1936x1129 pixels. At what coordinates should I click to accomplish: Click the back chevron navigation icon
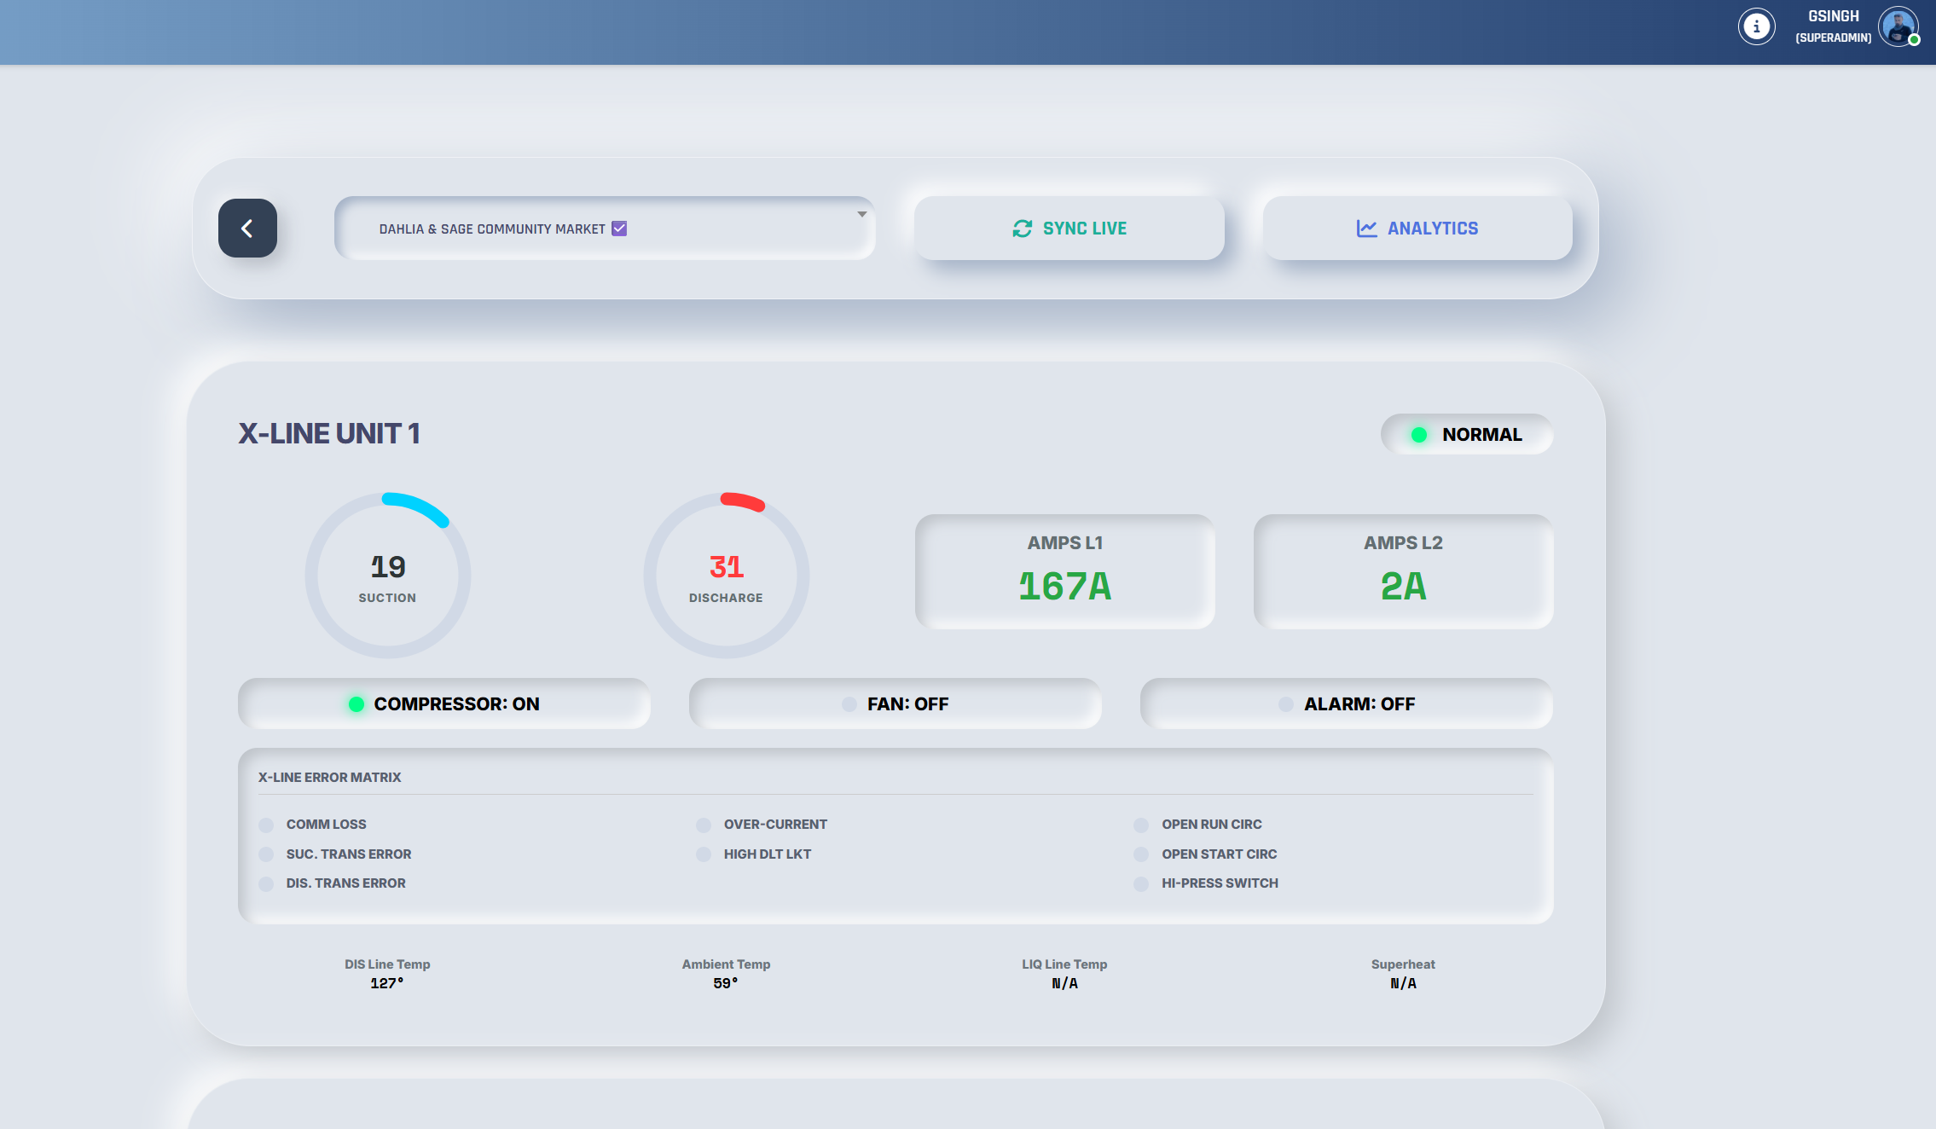247,228
